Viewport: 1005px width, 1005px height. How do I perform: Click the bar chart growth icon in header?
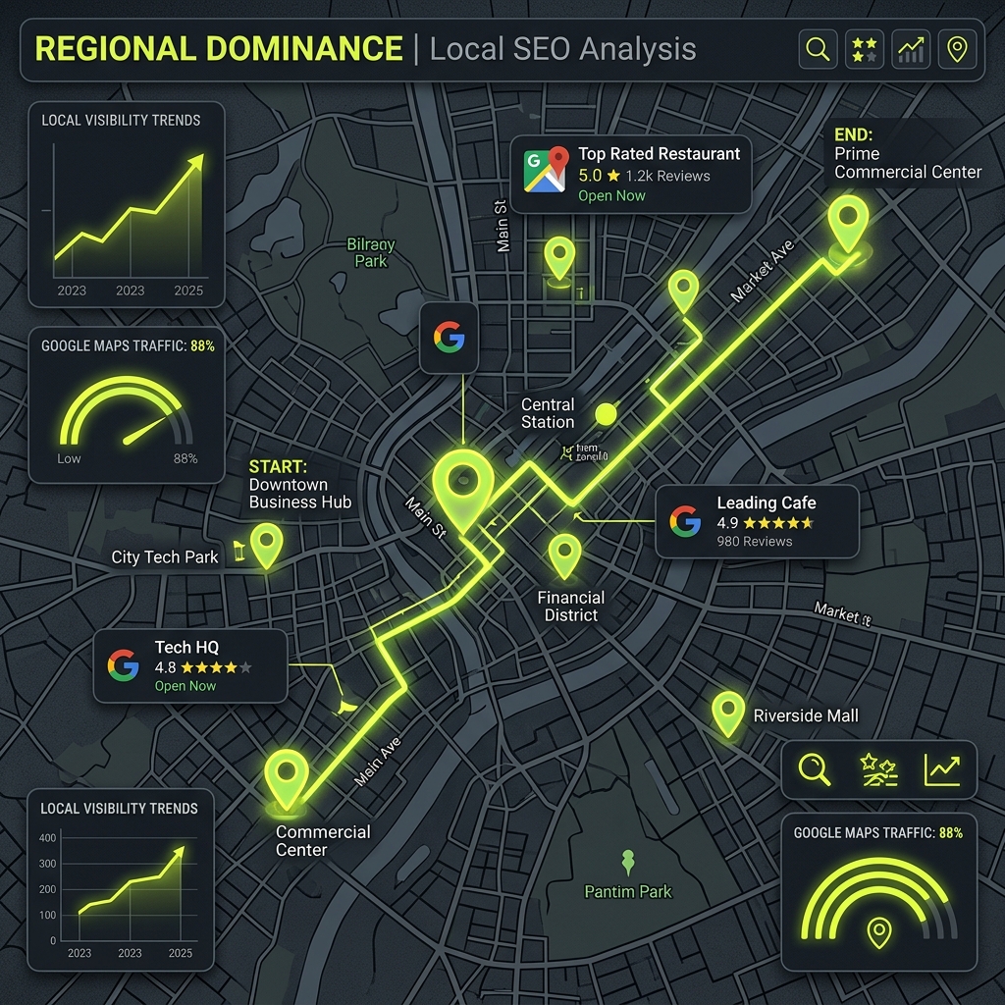click(911, 49)
